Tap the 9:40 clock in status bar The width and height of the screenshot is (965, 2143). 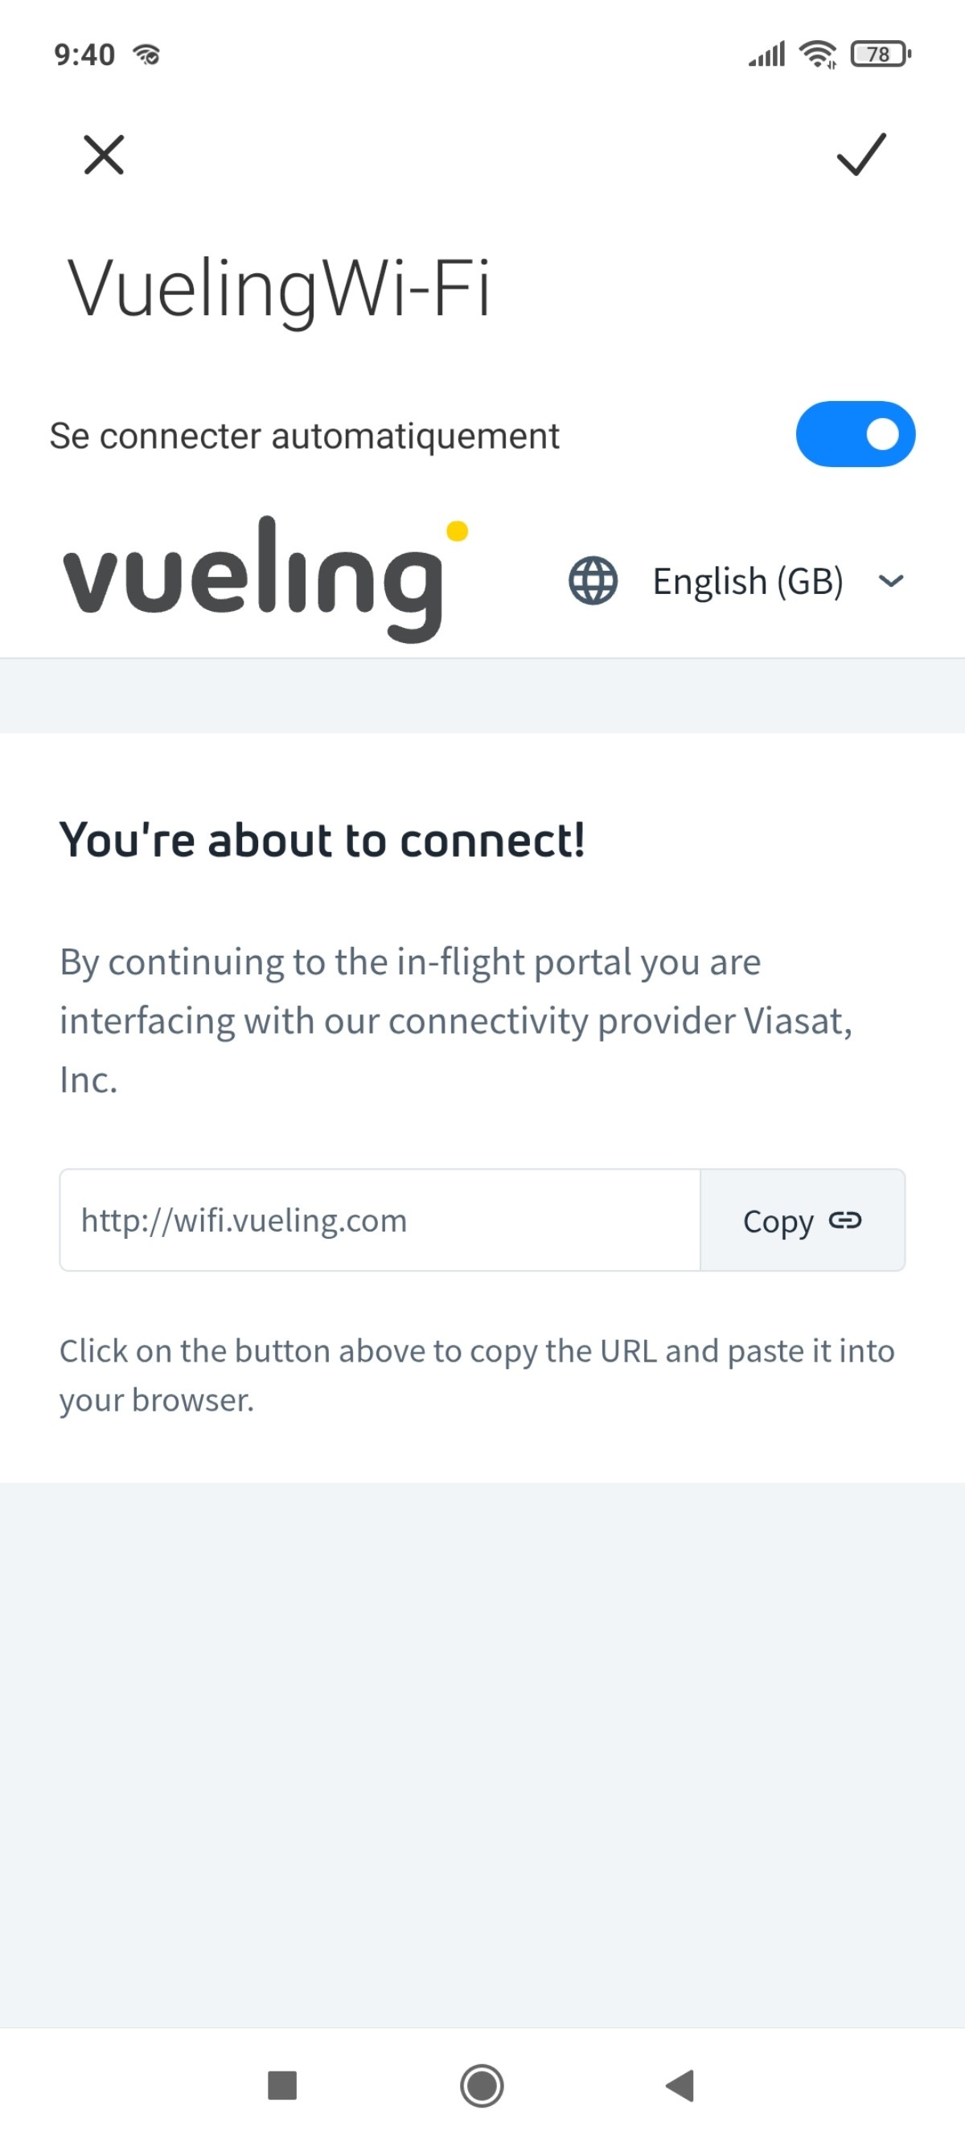(x=84, y=55)
